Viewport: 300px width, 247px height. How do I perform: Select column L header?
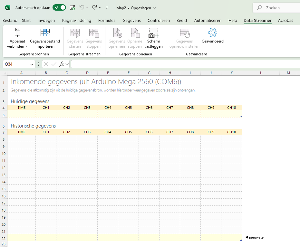261,73
